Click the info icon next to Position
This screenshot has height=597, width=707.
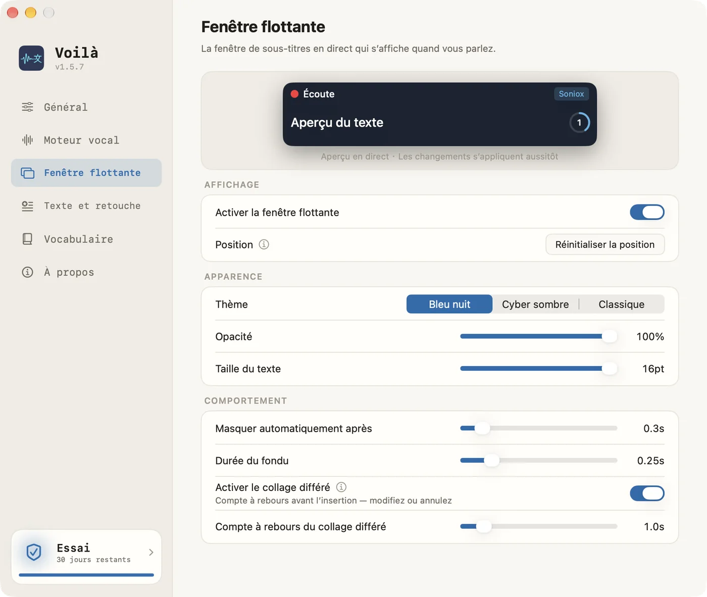(x=264, y=244)
